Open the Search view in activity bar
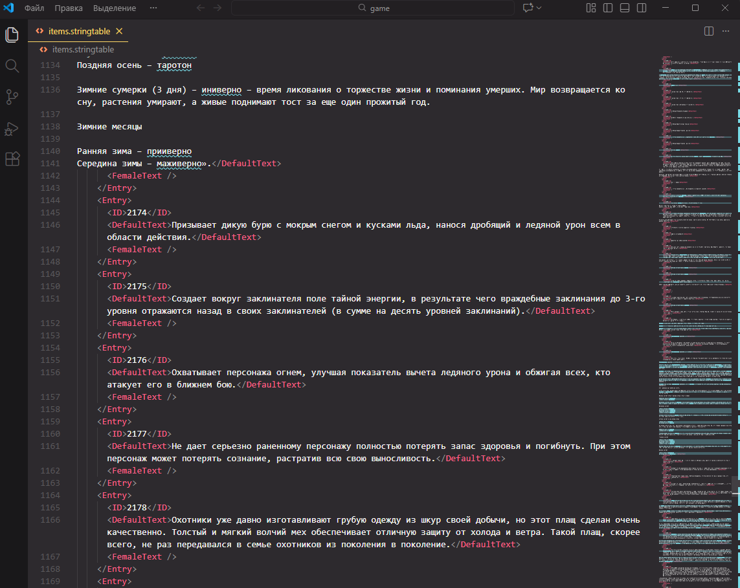The image size is (740, 588). 12,66
